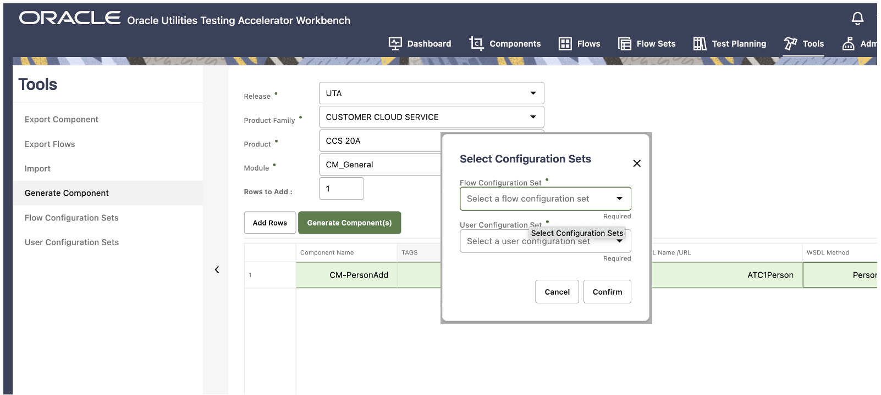Open the Flows menu label
The image size is (881, 395).
coord(588,44)
